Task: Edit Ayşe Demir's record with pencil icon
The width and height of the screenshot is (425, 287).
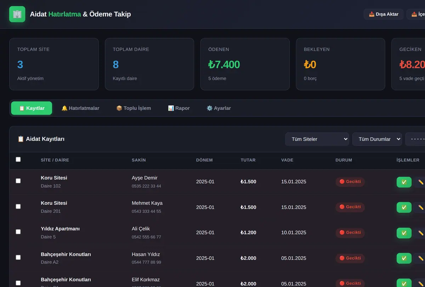Action: (x=420, y=182)
